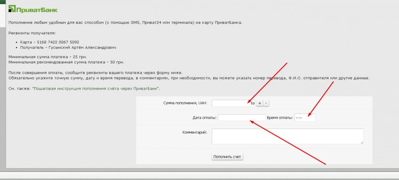Submit with the Пополнить счет button
The image size is (399, 180).
pos(227,157)
